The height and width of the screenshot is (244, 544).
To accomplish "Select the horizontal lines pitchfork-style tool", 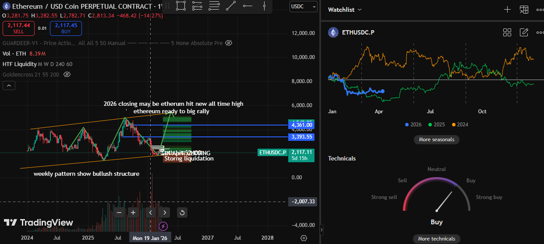I will [x=214, y=6].
